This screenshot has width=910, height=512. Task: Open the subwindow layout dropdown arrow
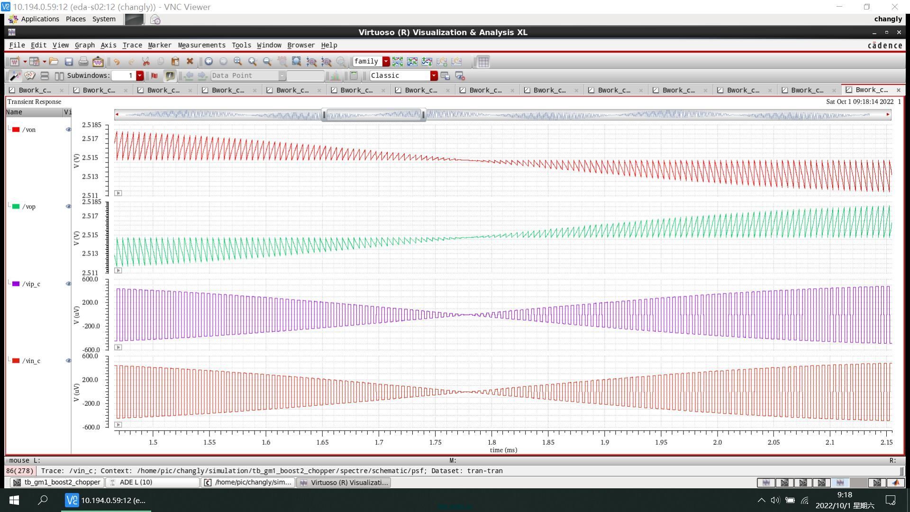click(44, 62)
